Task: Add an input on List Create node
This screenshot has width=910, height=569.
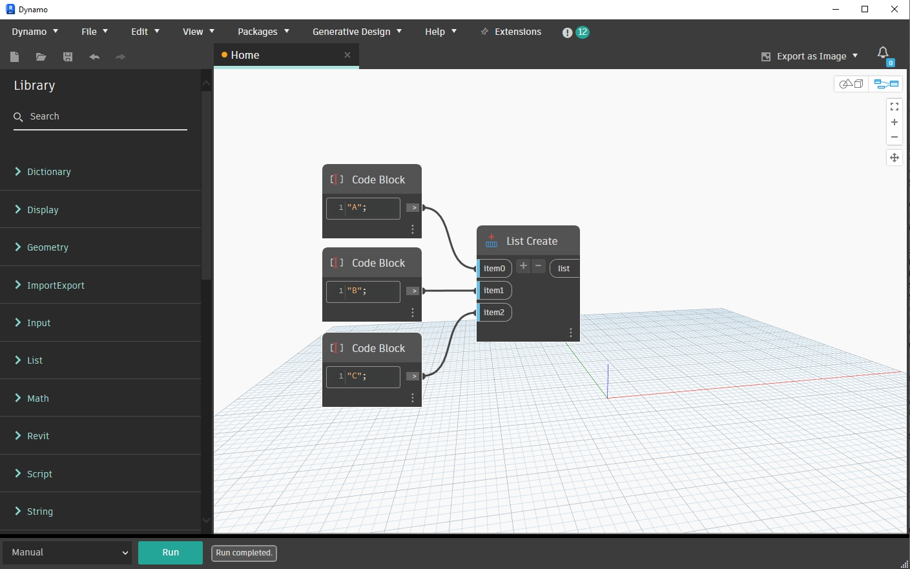Action: tap(522, 265)
